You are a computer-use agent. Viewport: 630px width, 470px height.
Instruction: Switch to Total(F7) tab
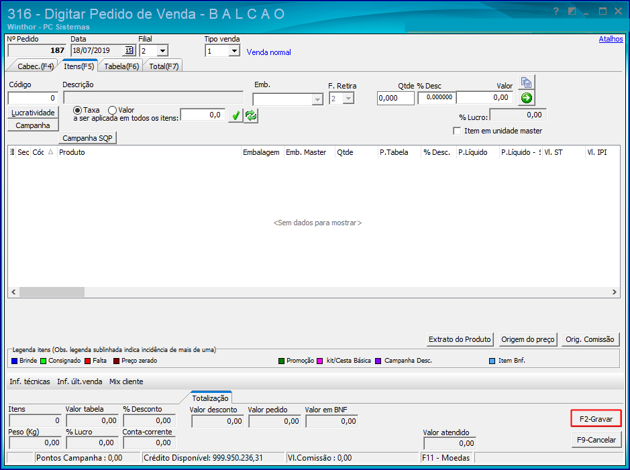pos(164,66)
